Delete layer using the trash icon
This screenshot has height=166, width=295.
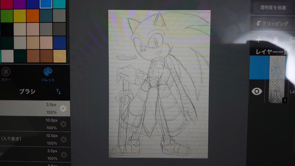coord(275,40)
